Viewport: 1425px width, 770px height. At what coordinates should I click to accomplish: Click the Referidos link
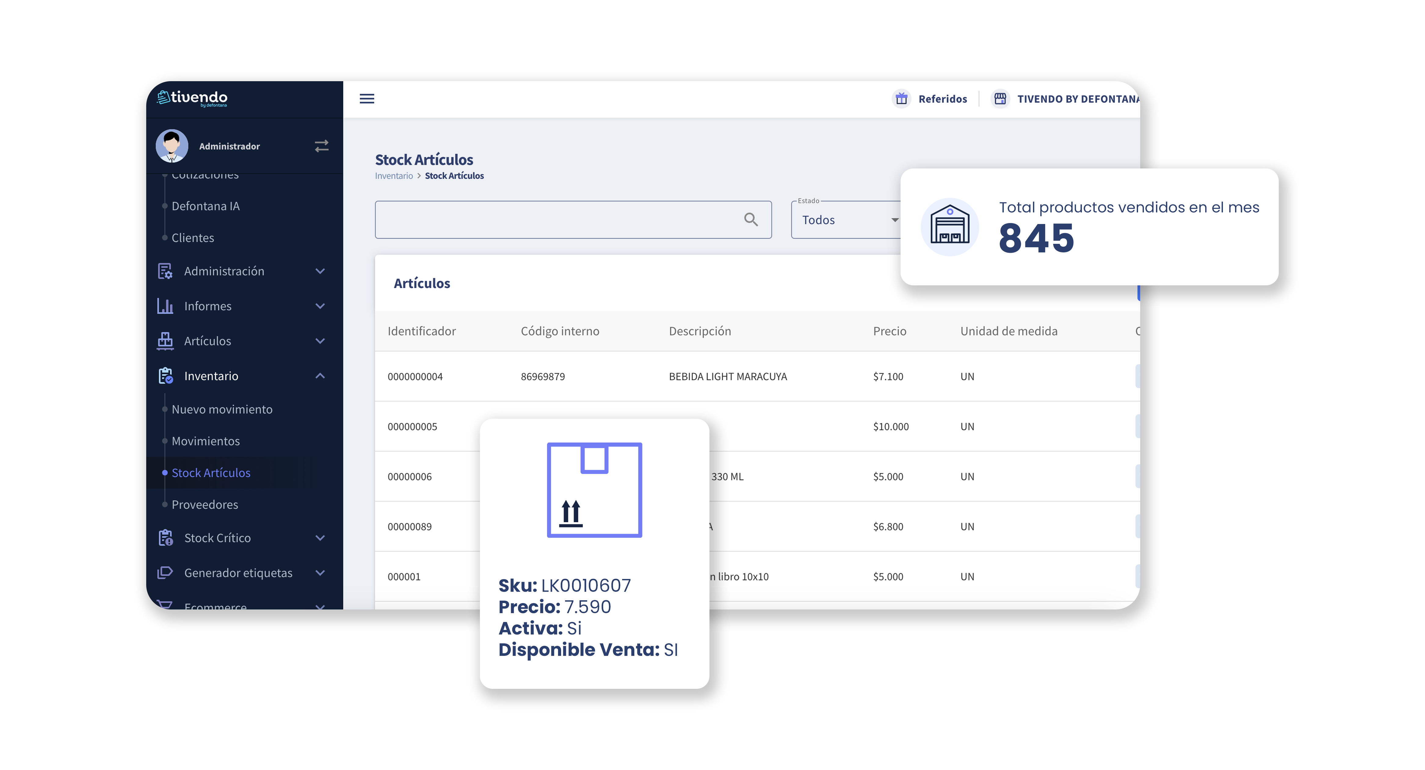tap(943, 99)
